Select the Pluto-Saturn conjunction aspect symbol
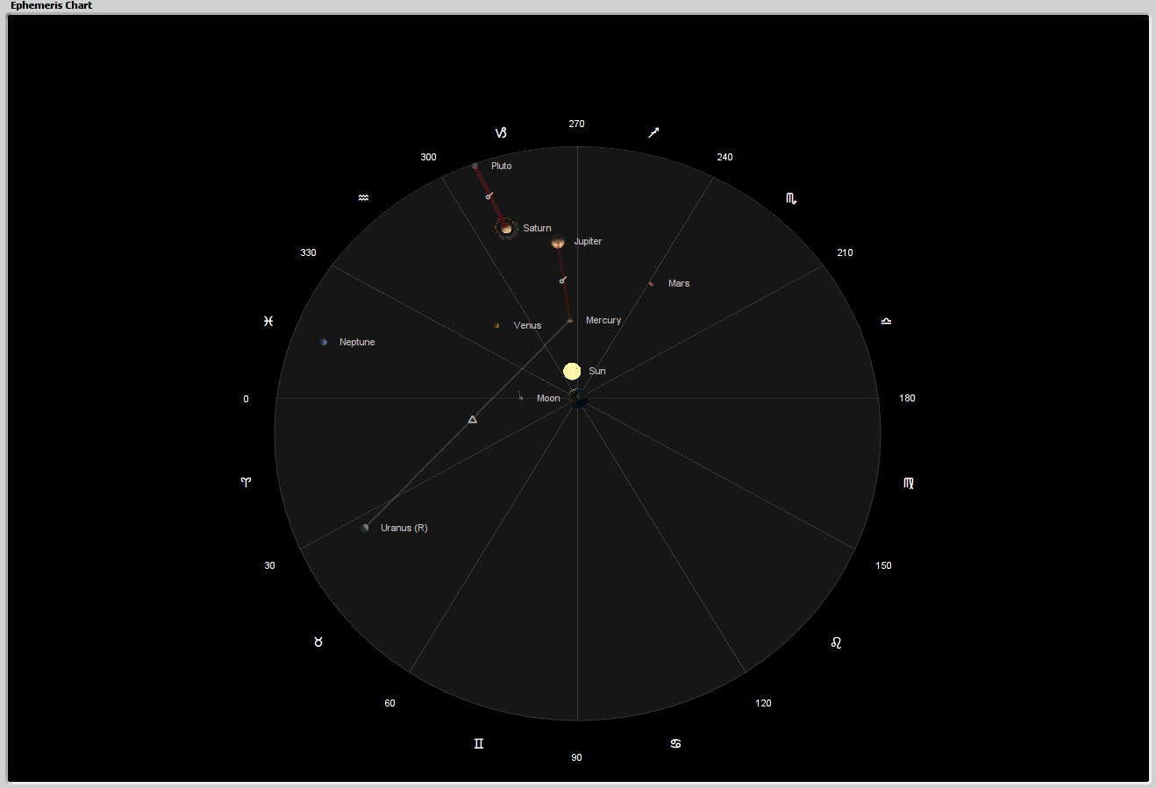 pyautogui.click(x=489, y=195)
